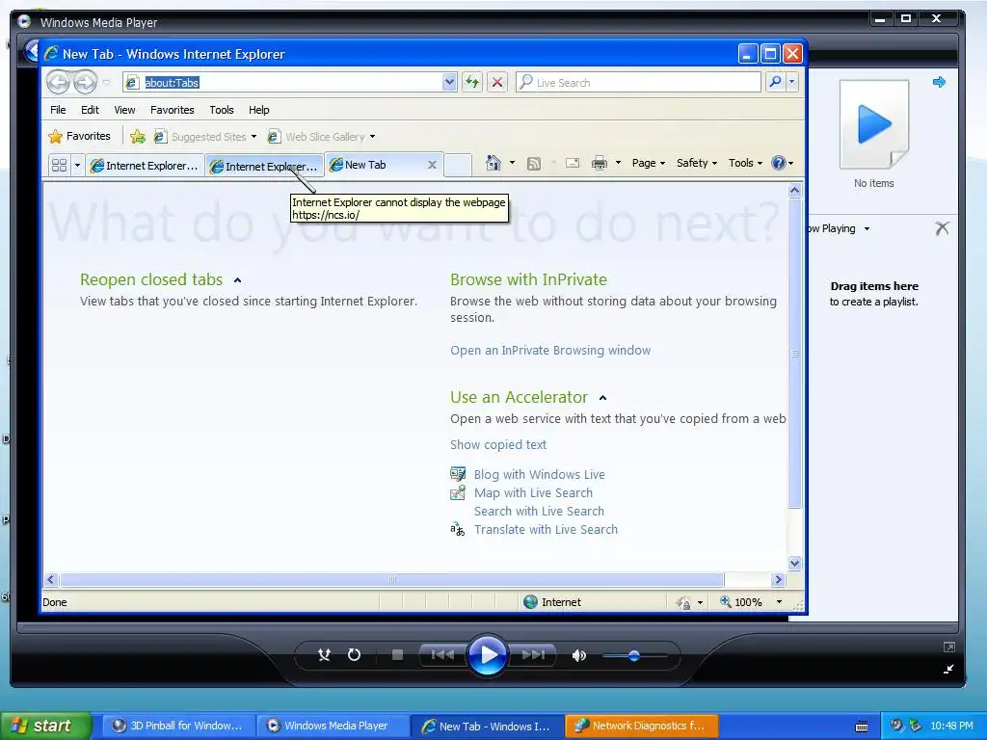This screenshot has width=987, height=740.
Task: Close the New Tab with its X
Action: [432, 165]
